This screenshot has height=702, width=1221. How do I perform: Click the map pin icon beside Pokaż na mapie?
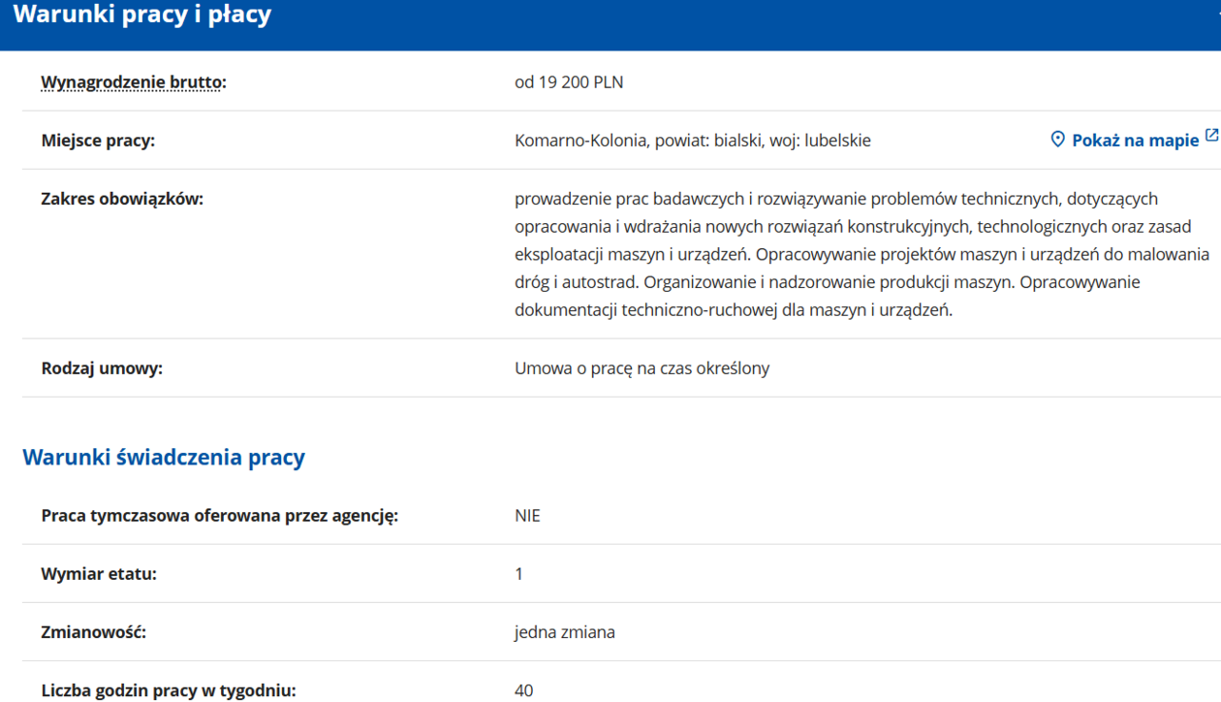click(x=1057, y=140)
